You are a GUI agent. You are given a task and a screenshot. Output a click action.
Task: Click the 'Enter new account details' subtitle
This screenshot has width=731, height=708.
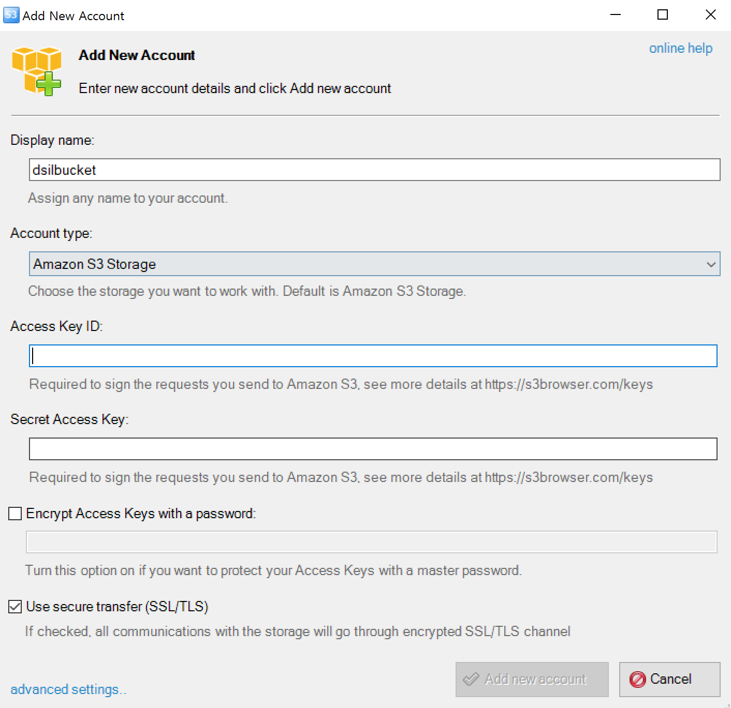(235, 88)
